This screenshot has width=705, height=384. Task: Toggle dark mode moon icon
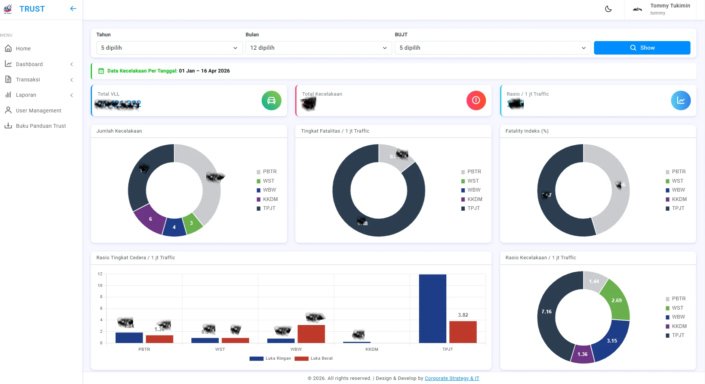pos(608,9)
